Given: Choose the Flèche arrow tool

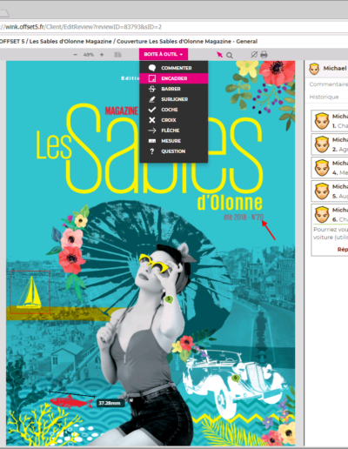Looking at the screenshot, I should tap(174, 131).
